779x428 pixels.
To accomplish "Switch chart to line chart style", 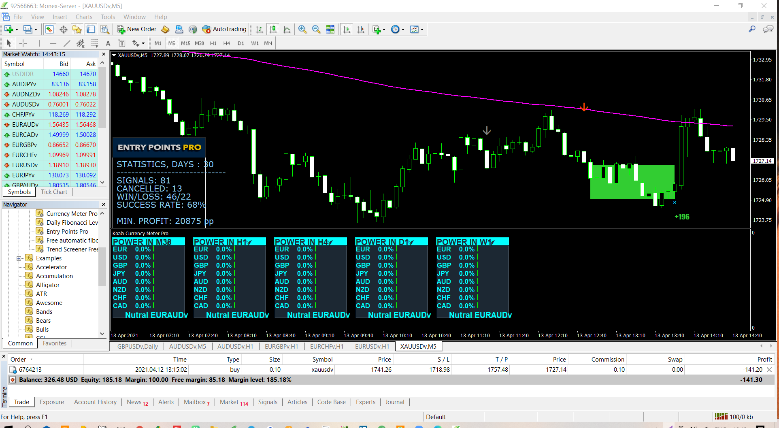I will point(287,29).
